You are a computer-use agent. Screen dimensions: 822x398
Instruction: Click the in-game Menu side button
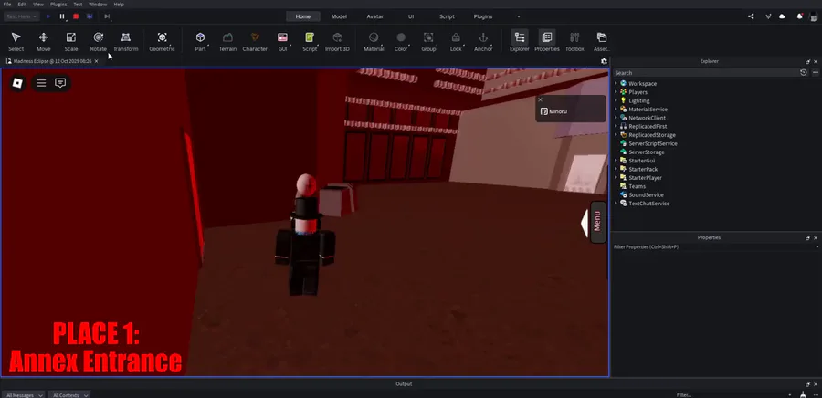pyautogui.click(x=597, y=222)
